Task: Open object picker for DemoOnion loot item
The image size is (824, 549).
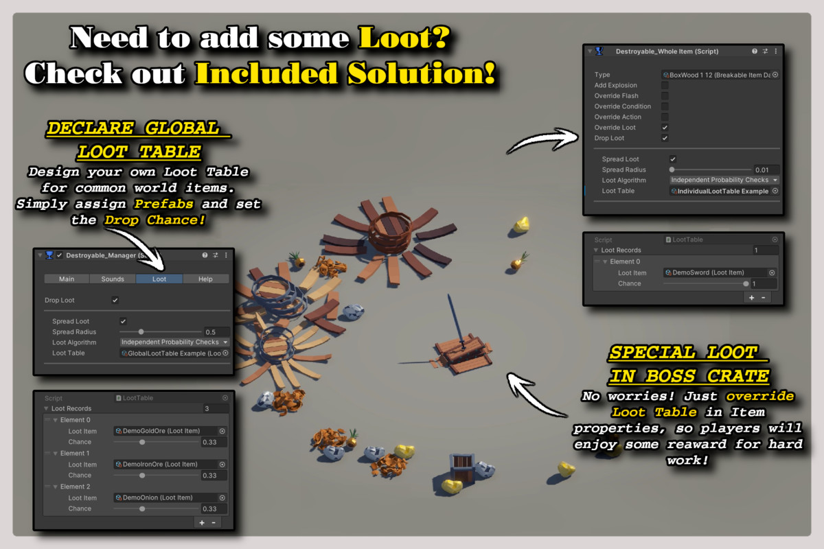Action: tap(222, 498)
